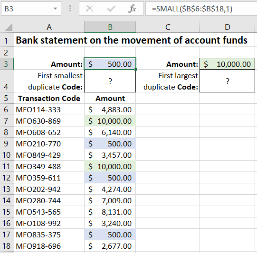Click the 'Amount:' label in column C

click(182, 64)
